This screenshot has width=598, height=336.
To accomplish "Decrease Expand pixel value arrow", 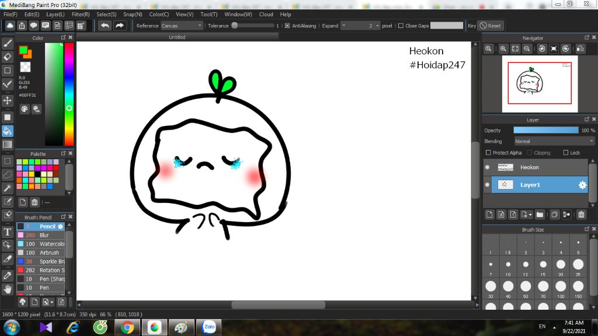I will [343, 26].
